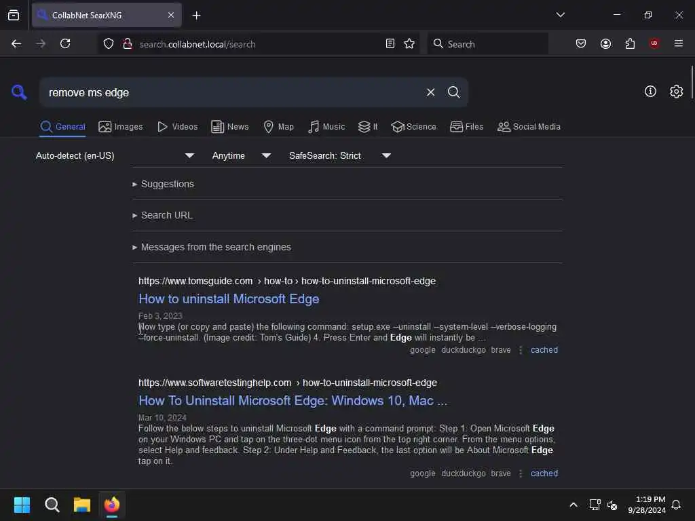Open the notifications bell icon
695x521 pixels.
[x=676, y=505]
